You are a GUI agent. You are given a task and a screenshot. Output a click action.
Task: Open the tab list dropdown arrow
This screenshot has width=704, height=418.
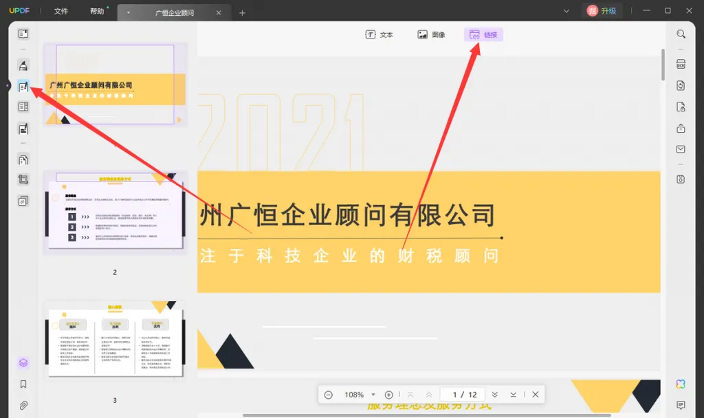click(129, 12)
